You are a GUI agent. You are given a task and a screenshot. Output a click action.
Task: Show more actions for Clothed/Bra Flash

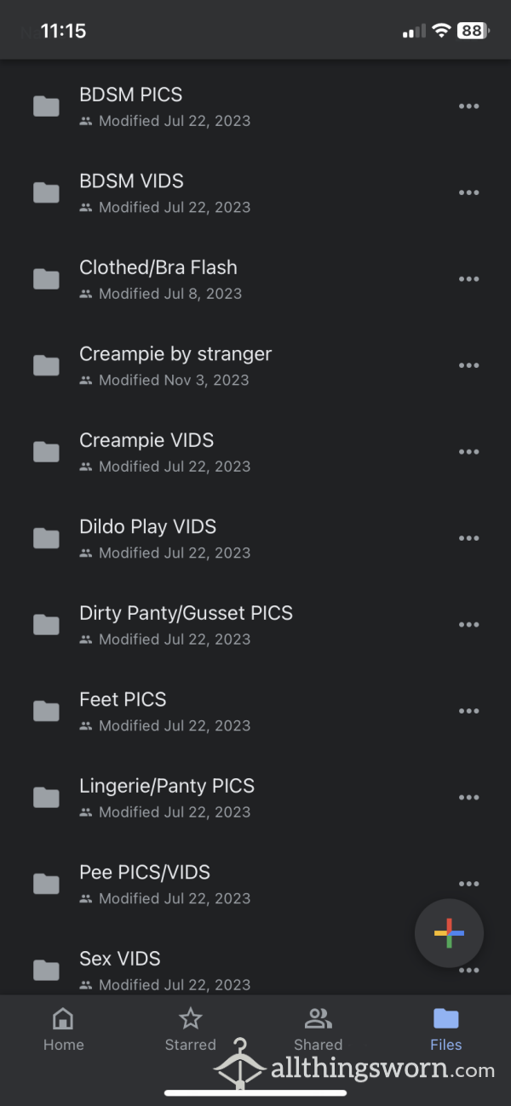[468, 279]
